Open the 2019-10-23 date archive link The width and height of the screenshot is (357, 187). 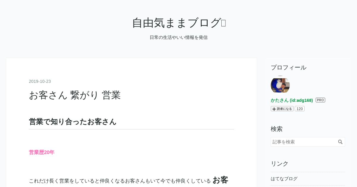pyautogui.click(x=40, y=81)
